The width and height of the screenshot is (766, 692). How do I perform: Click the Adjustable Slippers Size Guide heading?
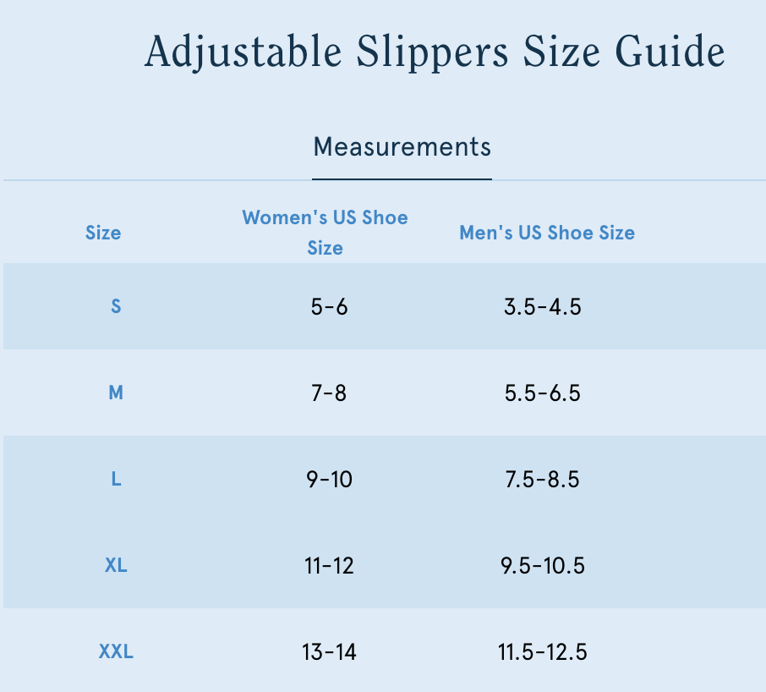(x=435, y=52)
